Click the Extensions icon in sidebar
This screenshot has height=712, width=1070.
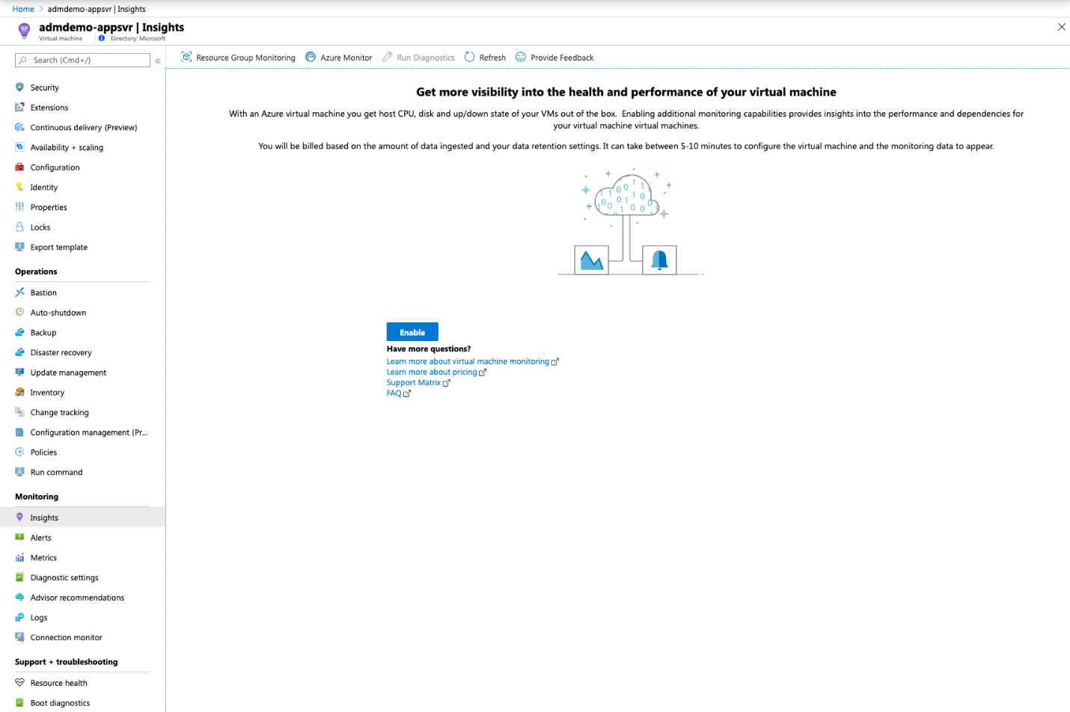point(19,108)
